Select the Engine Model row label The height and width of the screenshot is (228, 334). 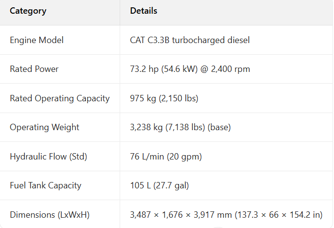(37, 40)
